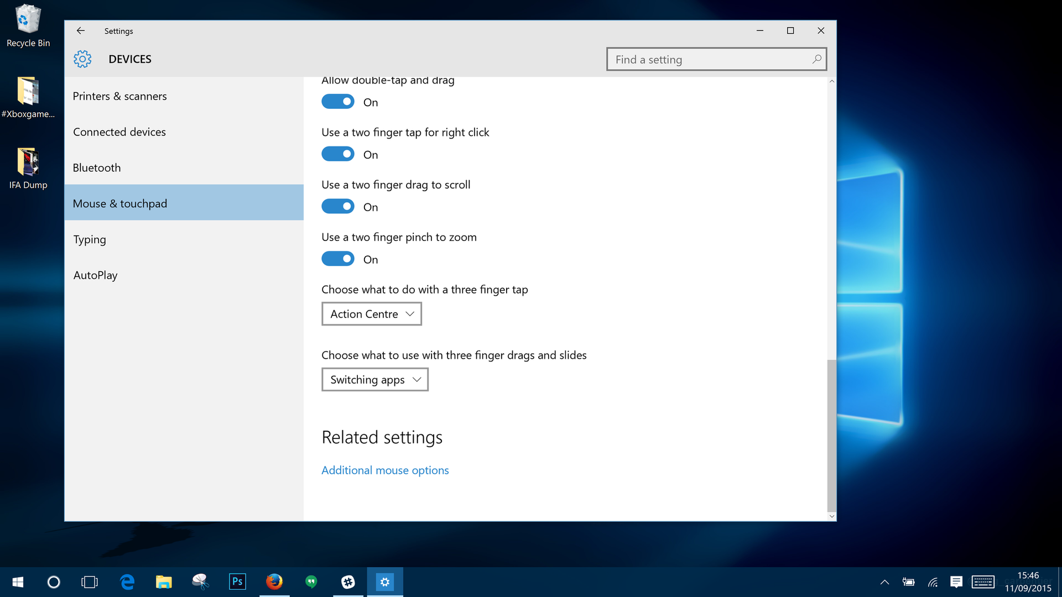Open Photoshop from the taskbar
The image size is (1062, 597).
[237, 582]
